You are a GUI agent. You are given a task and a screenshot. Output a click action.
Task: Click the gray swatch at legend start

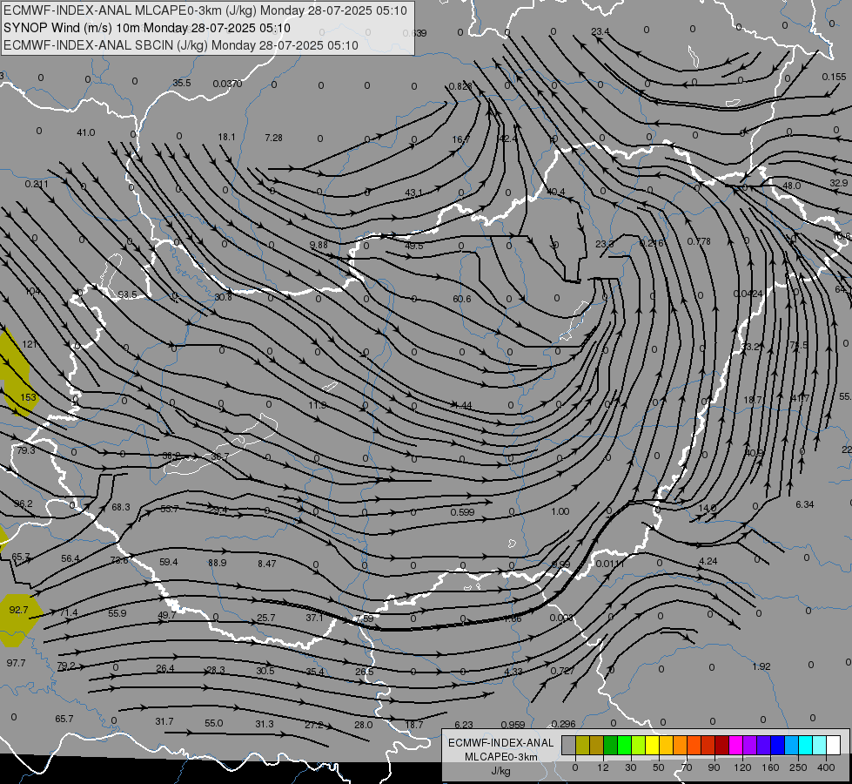[569, 745]
